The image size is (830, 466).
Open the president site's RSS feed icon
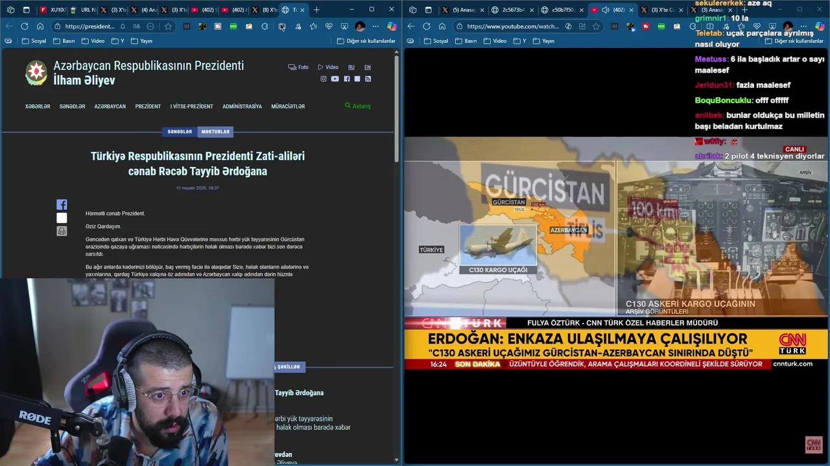point(368,79)
